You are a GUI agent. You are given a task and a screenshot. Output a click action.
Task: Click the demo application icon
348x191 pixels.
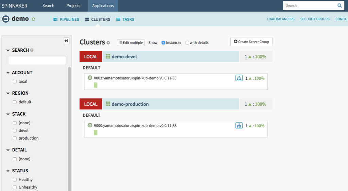point(6,19)
